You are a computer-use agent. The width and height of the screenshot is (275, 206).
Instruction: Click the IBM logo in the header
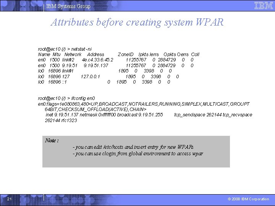tap(264, 5)
